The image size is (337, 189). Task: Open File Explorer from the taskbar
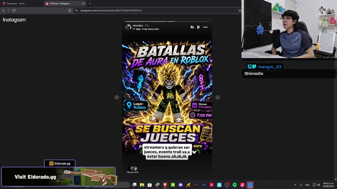(142, 185)
